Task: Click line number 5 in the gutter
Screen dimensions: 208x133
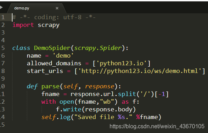Action: [3, 48]
